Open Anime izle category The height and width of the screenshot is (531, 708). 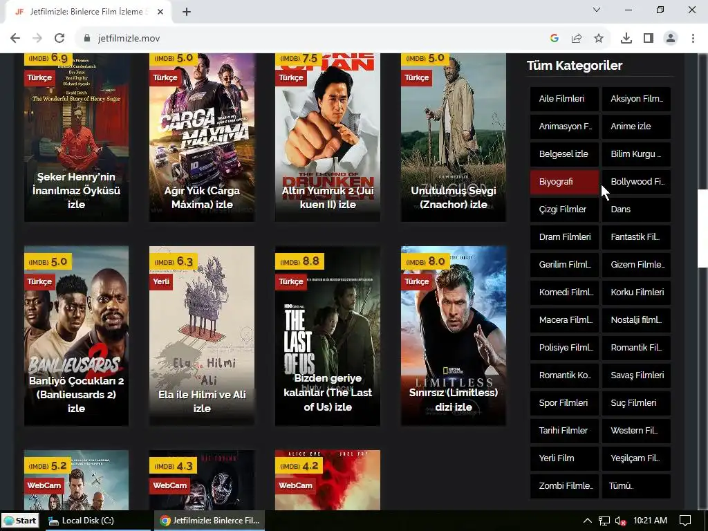pyautogui.click(x=636, y=127)
